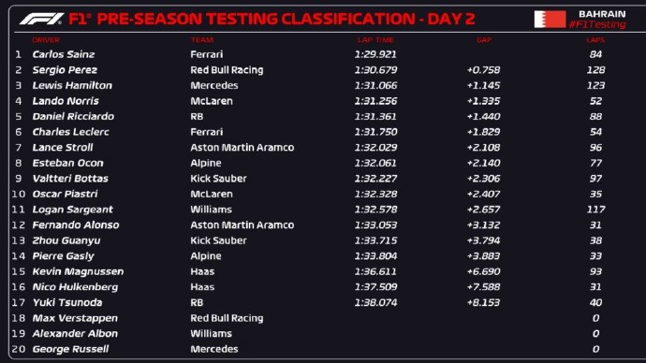Click Lewis Hamilton's name
646x363 pixels.
(72, 85)
